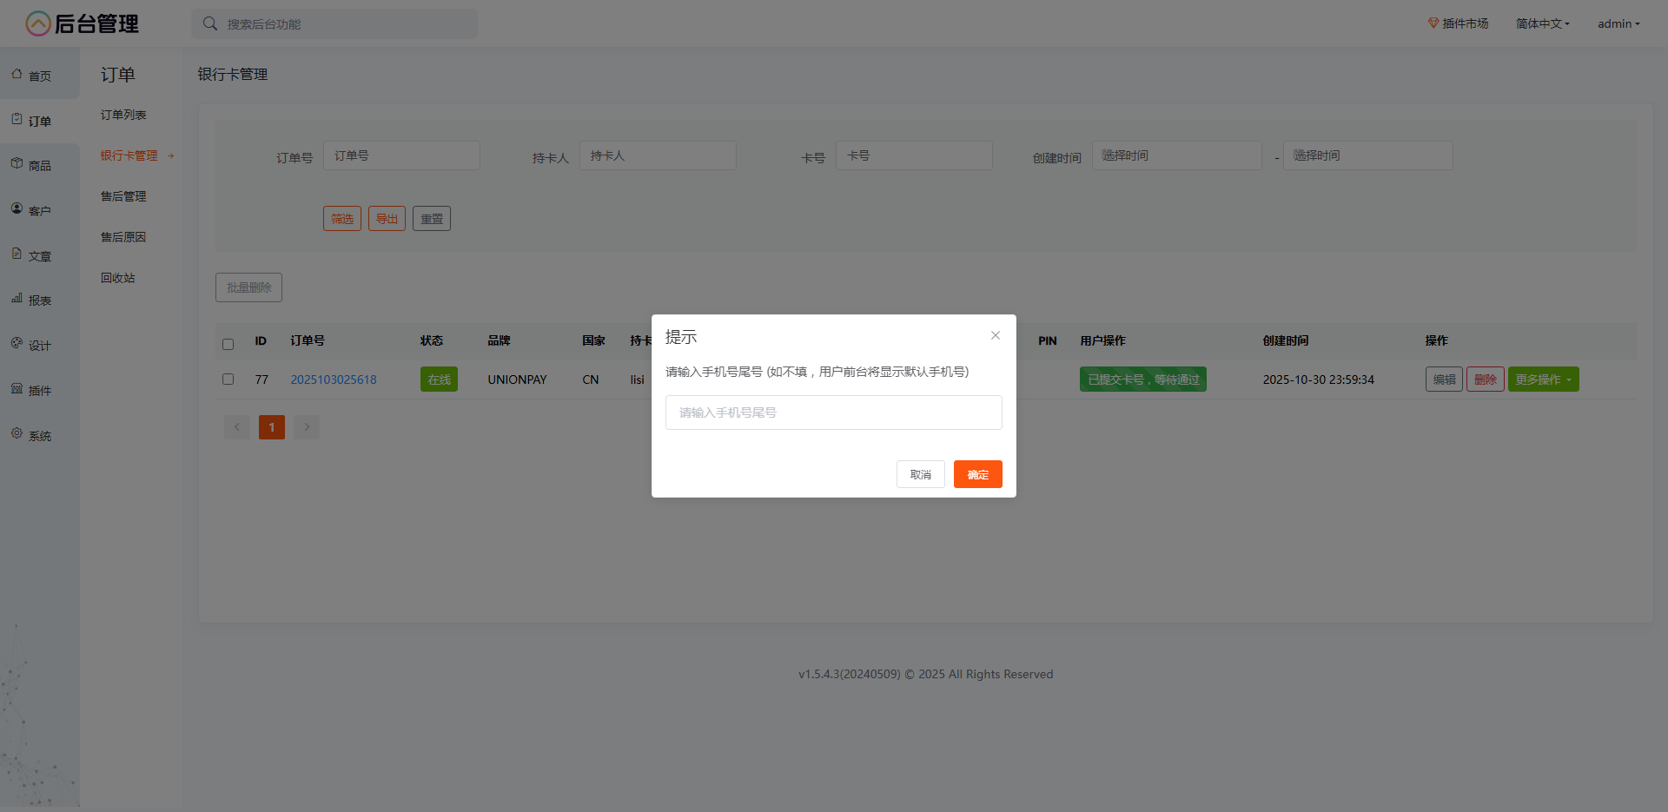Toggle the select-all checkbox in table header
This screenshot has height=812, width=1668.
coord(228,344)
